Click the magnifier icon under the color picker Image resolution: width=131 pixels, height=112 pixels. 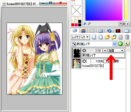(x=89, y=23)
